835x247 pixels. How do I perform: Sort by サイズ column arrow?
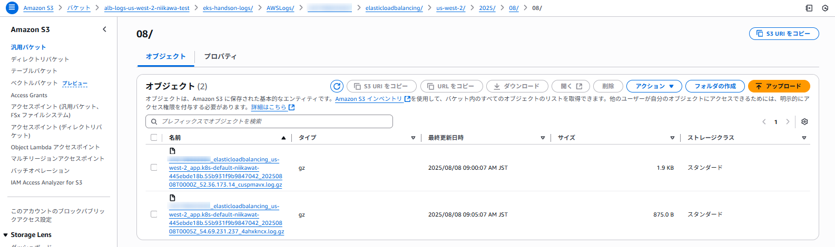[x=672, y=138]
